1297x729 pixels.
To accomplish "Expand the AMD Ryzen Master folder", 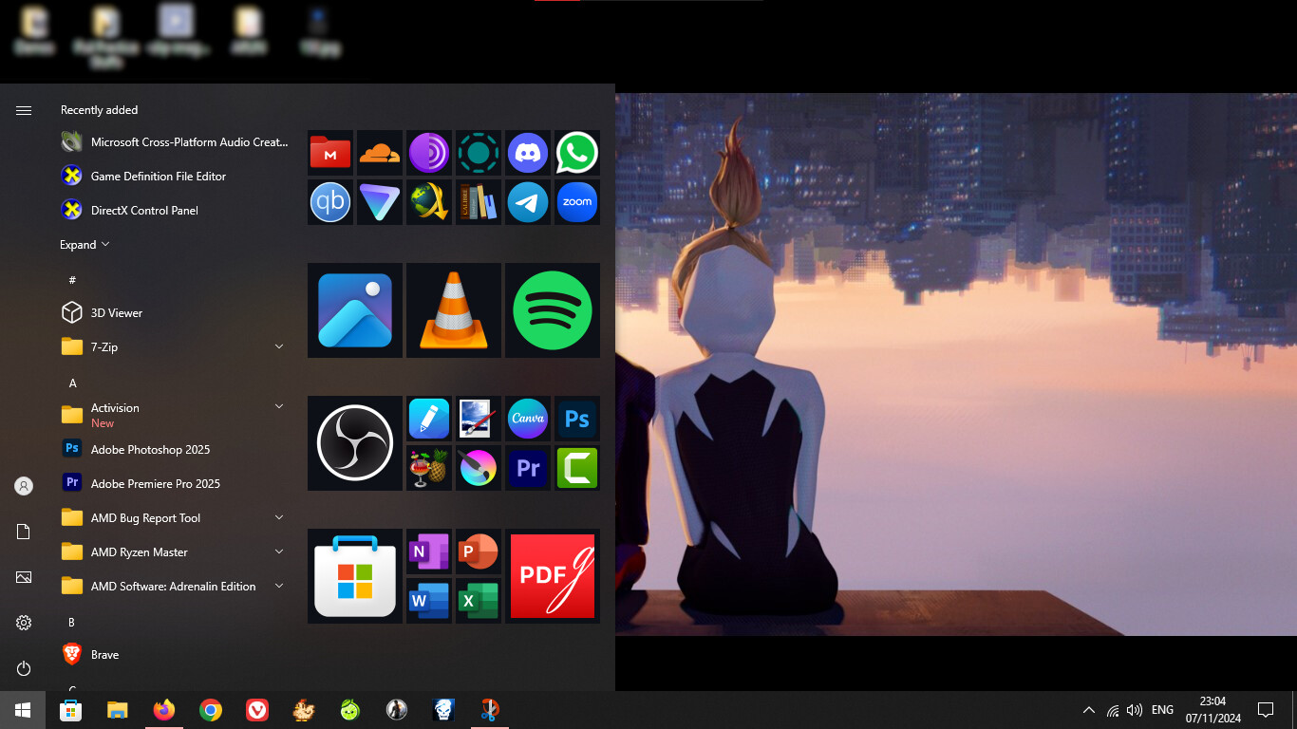I will [279, 552].
